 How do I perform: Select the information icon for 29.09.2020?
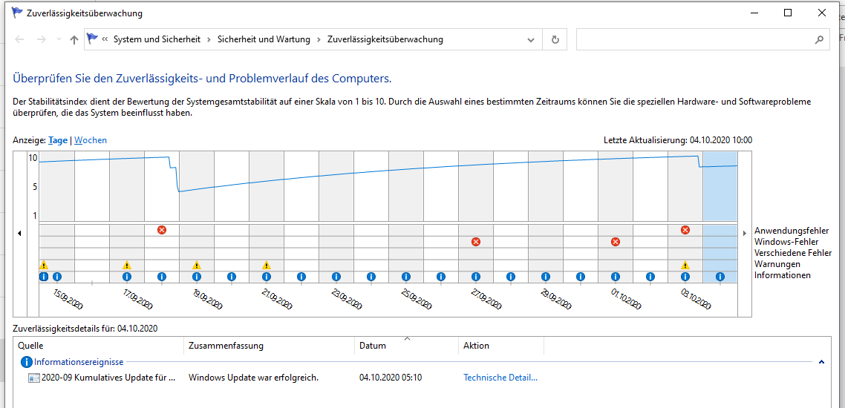point(546,277)
